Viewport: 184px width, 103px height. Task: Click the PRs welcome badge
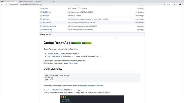point(87,43)
